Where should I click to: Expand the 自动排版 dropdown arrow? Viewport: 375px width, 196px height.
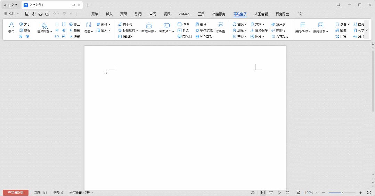tap(51, 32)
